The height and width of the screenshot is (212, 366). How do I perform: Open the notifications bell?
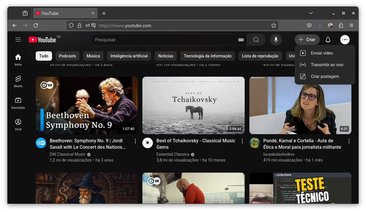point(328,40)
